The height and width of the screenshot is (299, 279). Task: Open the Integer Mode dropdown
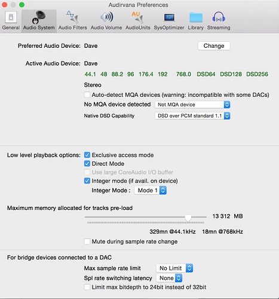click(151, 190)
